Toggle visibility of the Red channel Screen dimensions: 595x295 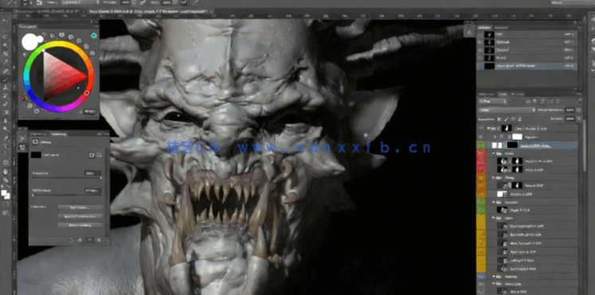coord(480,42)
